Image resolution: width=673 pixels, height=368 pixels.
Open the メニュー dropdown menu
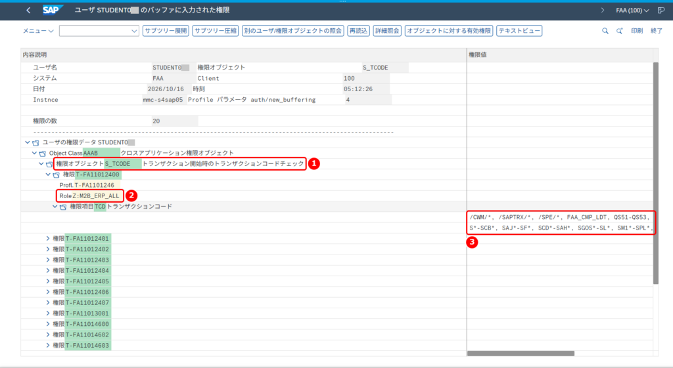38,31
